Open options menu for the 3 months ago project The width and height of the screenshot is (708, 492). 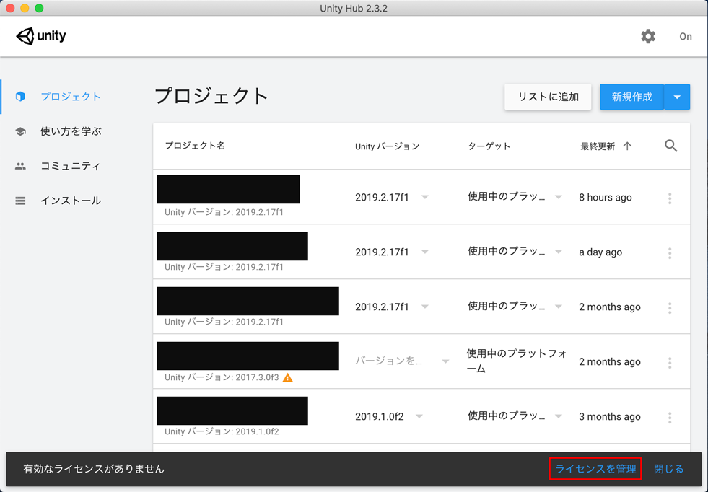click(669, 416)
